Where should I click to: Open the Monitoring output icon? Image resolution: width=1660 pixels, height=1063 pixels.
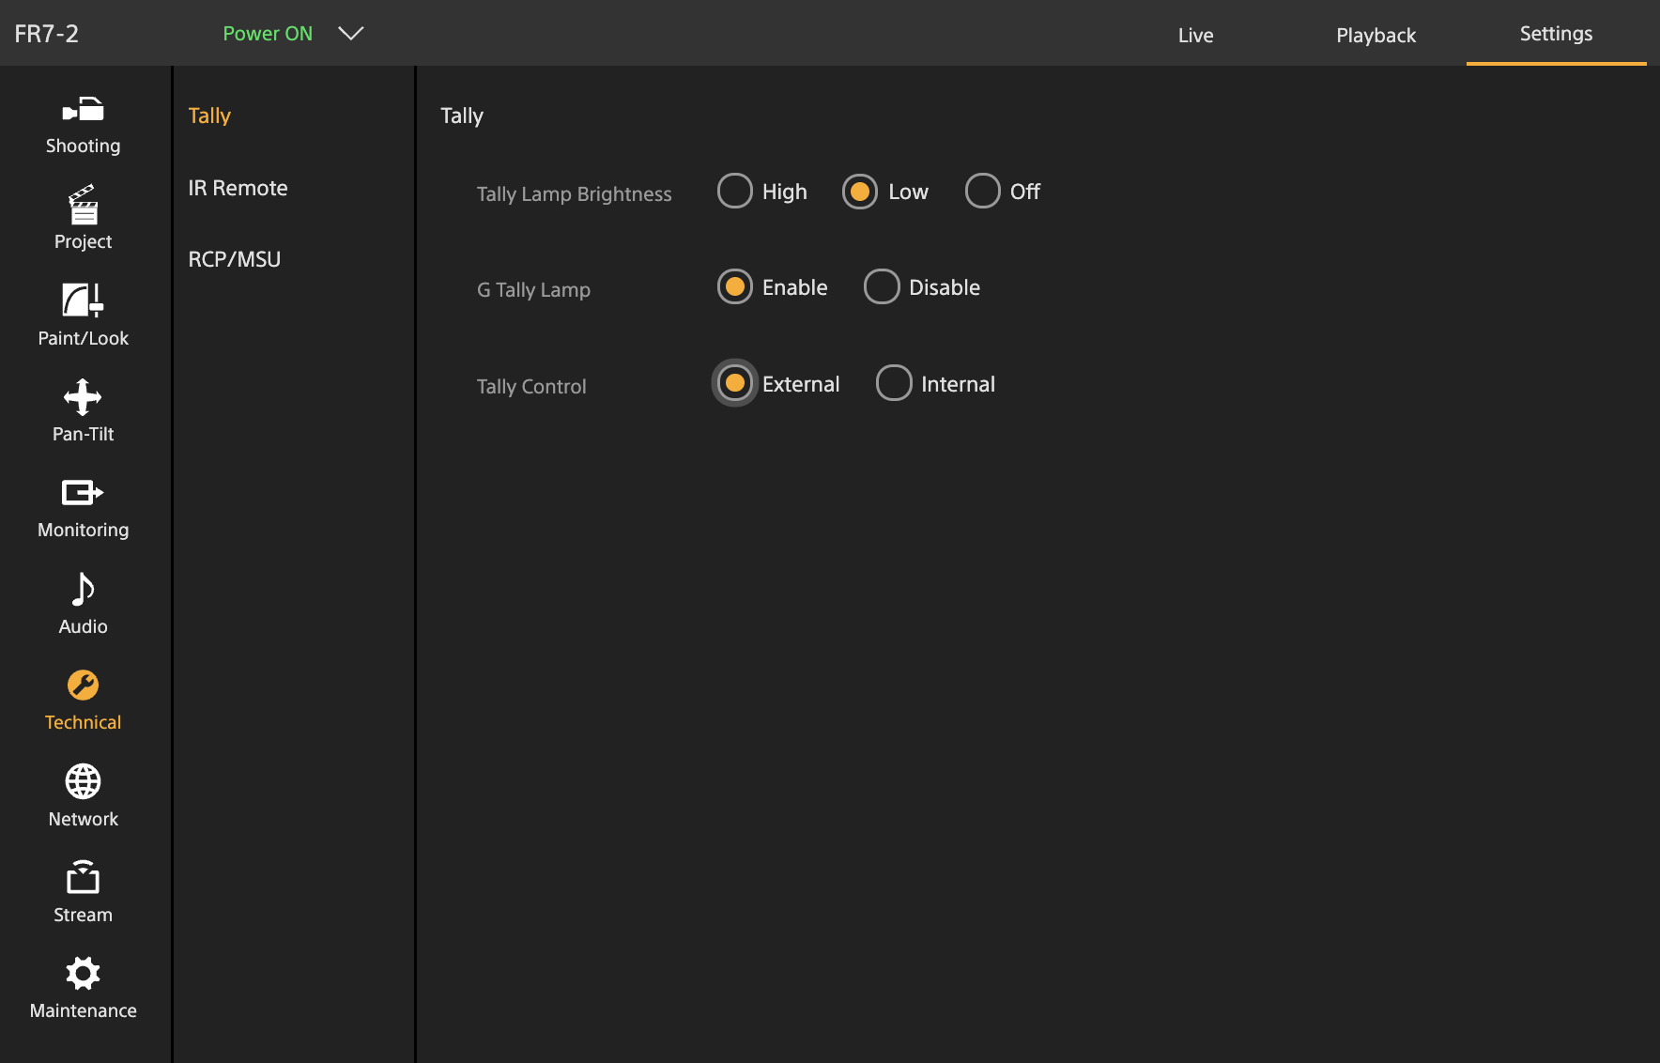tap(83, 492)
